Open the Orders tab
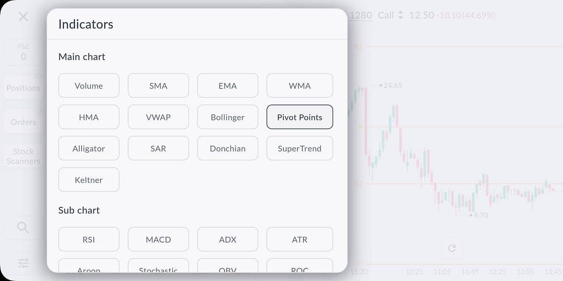 point(23,122)
